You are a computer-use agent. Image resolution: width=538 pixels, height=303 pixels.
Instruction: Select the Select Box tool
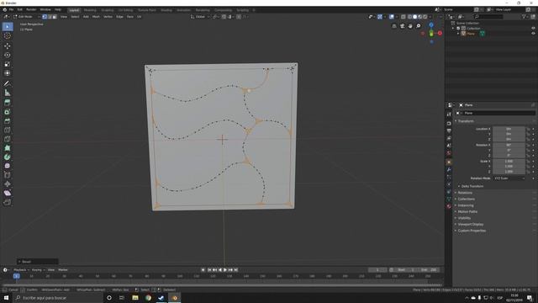(8, 26)
